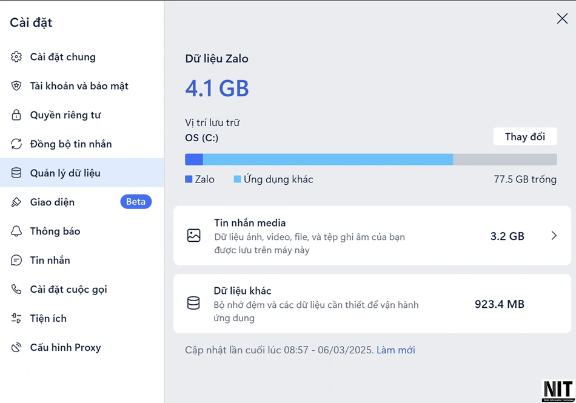Click the shield icon for Tài khoản và bảo mật
Image resolution: width=576 pixels, height=403 pixels.
[16, 86]
